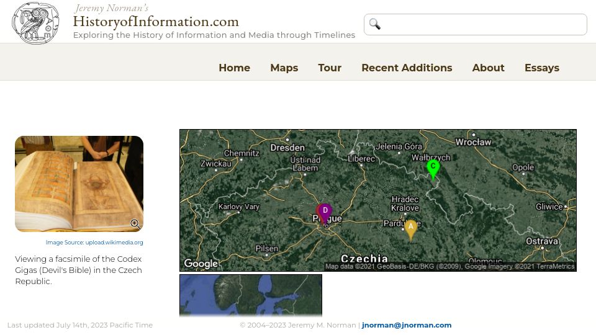Click the Pilsen label on the map
Screen dimensions: 596x335
[267, 248]
